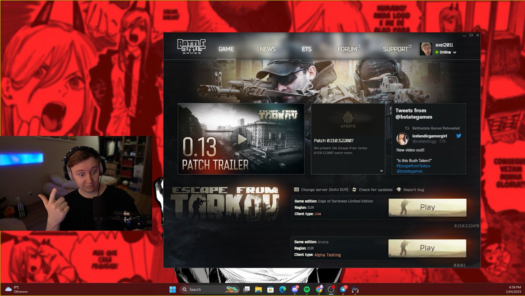This screenshot has height=296, width=525.
Task: Play the 0.13 Patch Trailer video
Action: click(x=241, y=139)
